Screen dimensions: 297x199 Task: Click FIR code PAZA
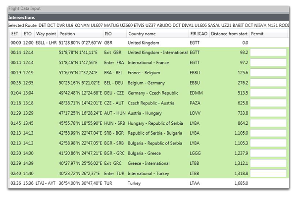[x=195, y=103]
